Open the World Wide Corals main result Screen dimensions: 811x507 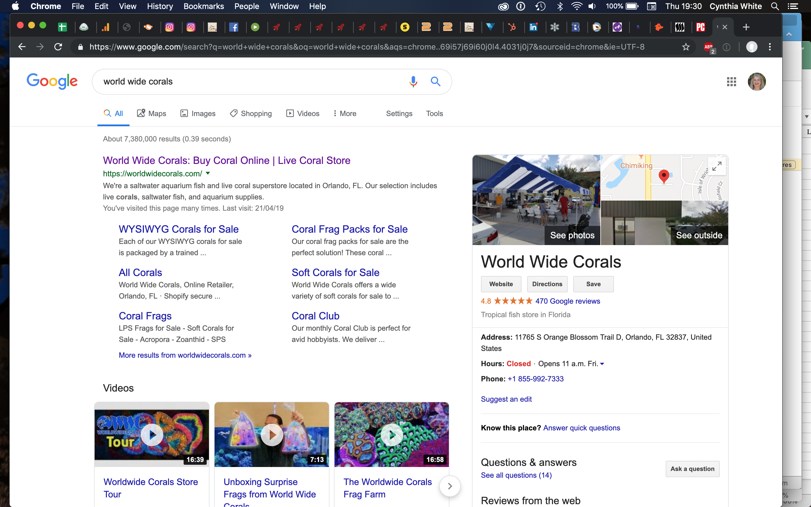(x=226, y=160)
